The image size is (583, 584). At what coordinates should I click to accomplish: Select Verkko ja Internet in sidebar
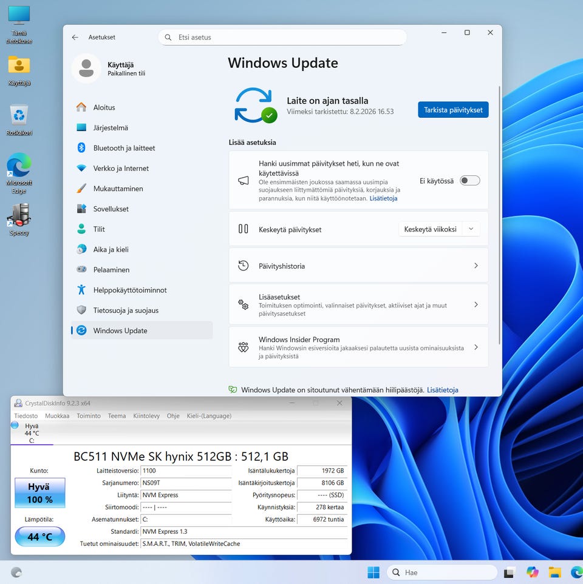pyautogui.click(x=121, y=169)
